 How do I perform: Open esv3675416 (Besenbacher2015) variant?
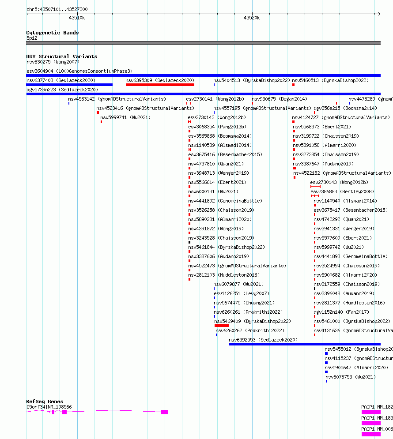tap(225, 154)
